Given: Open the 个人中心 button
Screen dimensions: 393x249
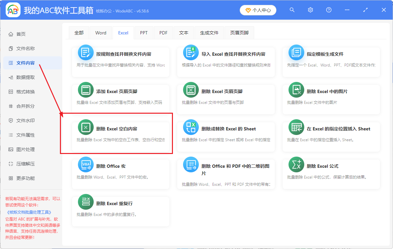Looking at the screenshot, I should click(x=258, y=10).
